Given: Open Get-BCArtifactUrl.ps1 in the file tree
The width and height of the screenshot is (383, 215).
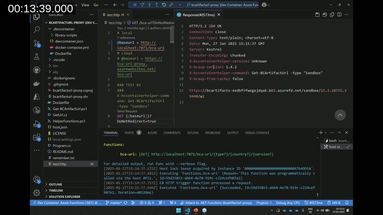Looking at the screenshot, I should coord(69,109).
